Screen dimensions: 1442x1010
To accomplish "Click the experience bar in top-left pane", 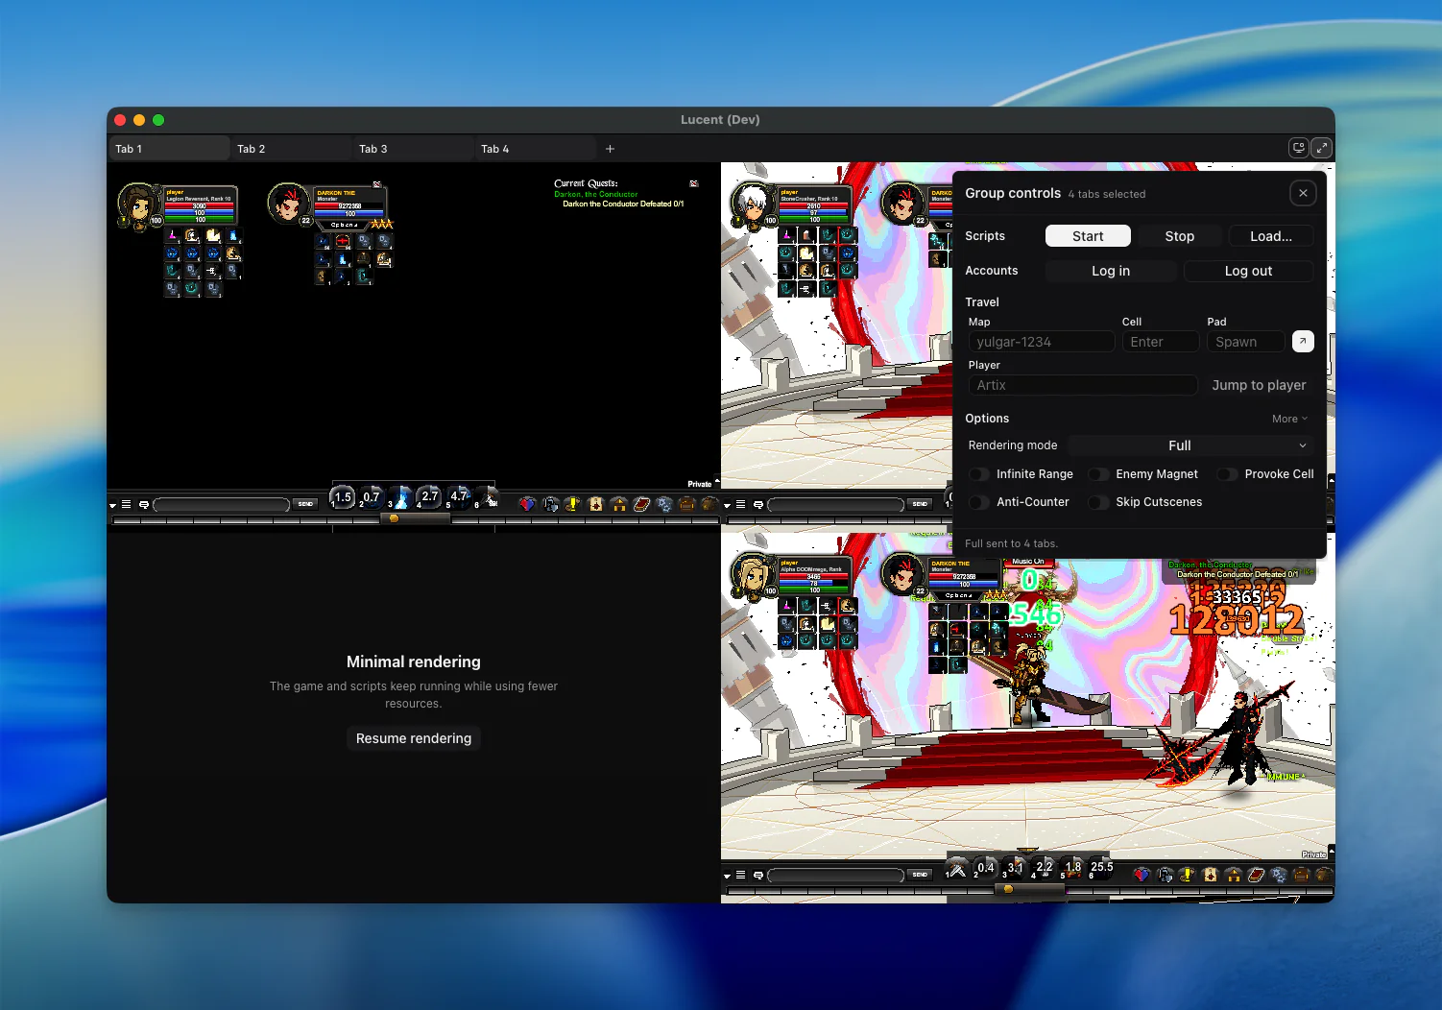I will coord(414,519).
